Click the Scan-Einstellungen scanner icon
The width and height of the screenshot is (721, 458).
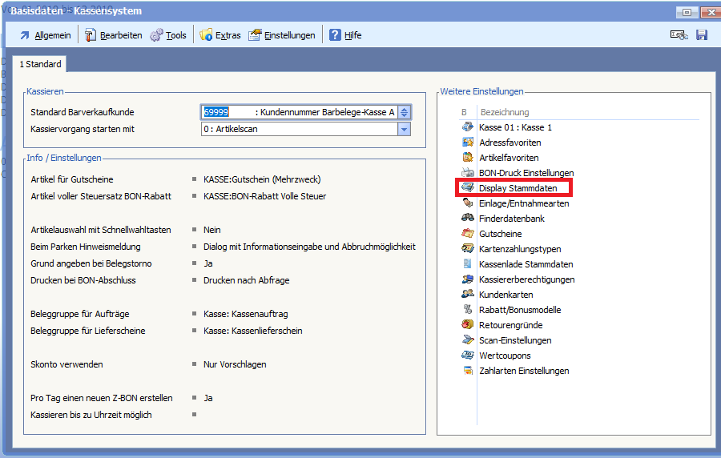click(467, 340)
